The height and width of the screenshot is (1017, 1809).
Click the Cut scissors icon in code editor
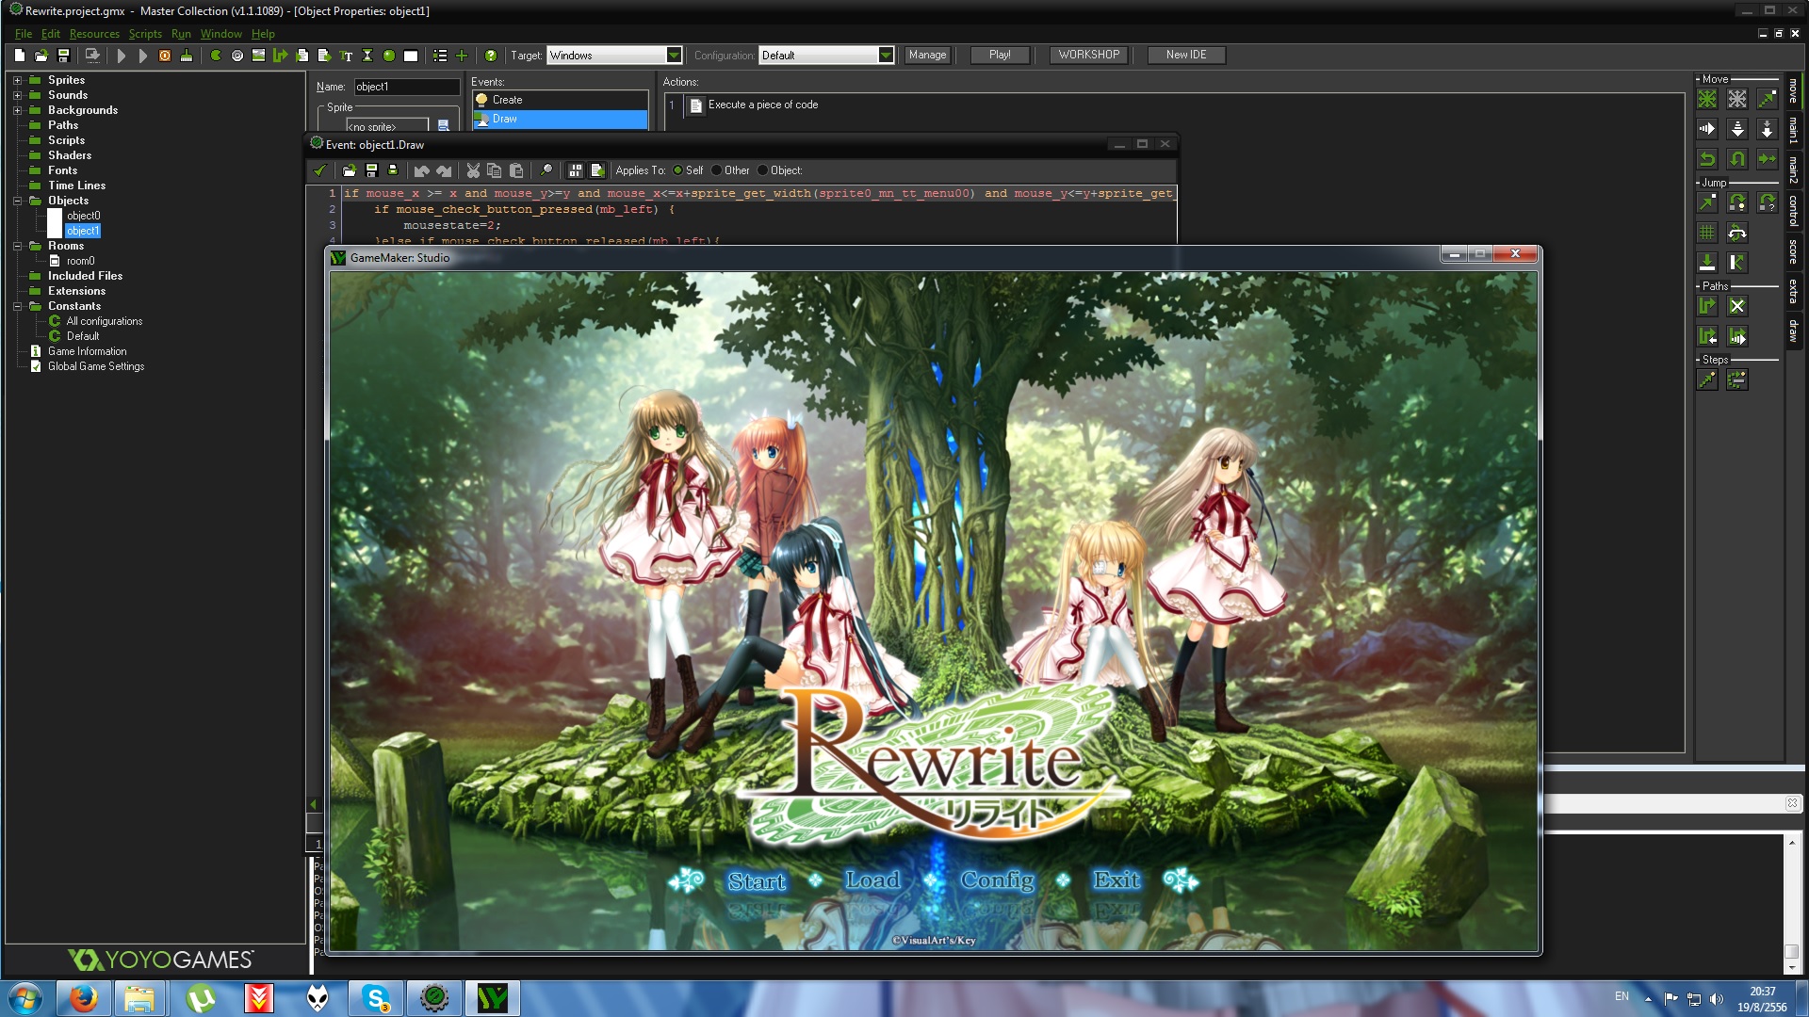pos(473,170)
